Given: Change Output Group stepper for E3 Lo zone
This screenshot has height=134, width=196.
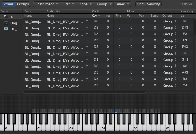Looking at the screenshot, I should coord(176,34).
